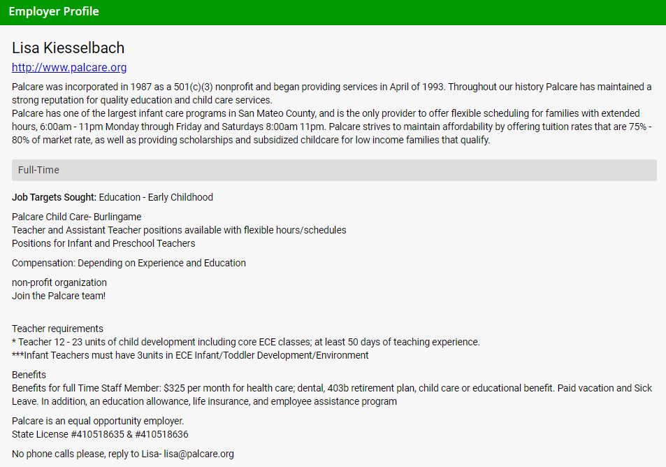Image resolution: width=666 pixels, height=467 pixels.
Task: Click the Palcare Child Care- Burlingame line
Action: (x=76, y=217)
